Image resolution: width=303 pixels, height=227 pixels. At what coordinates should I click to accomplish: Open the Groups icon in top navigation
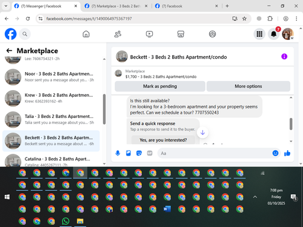[x=212, y=34]
